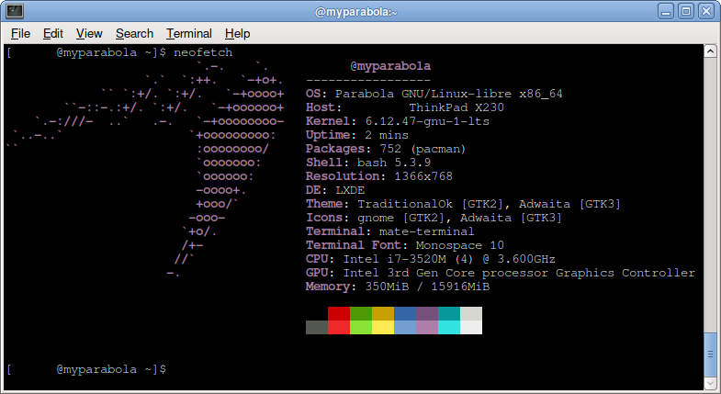Click the Memory value '350MiB / 15916MiB'

(x=427, y=287)
